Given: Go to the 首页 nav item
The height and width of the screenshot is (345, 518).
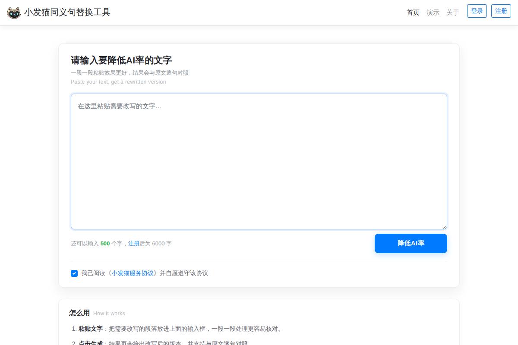Looking at the screenshot, I should pos(413,13).
